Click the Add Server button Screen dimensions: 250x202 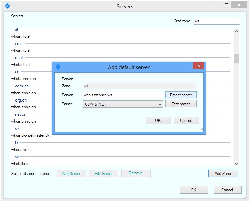coord(71,173)
